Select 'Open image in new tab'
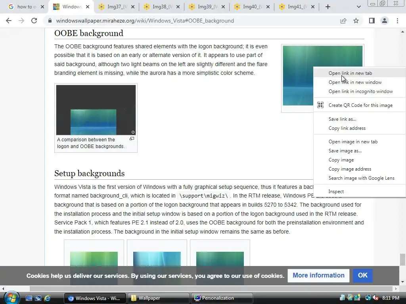This screenshot has height=304, width=406. point(360,142)
